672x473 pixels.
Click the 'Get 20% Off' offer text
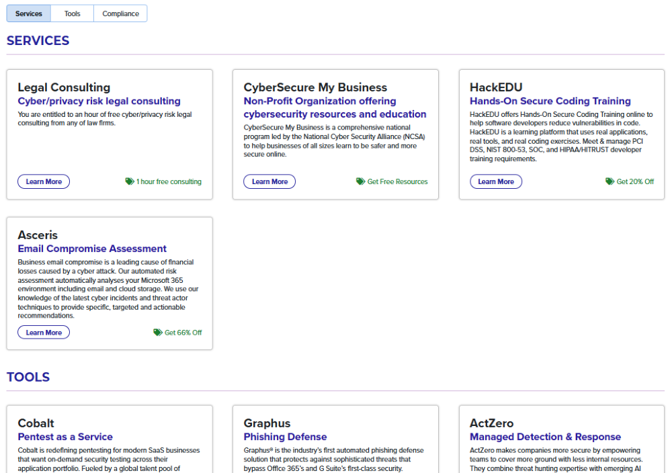(x=635, y=181)
